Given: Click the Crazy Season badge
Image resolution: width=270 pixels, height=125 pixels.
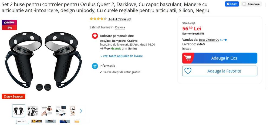Looking at the screenshot, I should pos(13,96).
